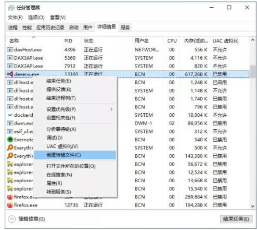Click memory value 143,380 K
This screenshot has width=257, height=230.
click(x=196, y=156)
